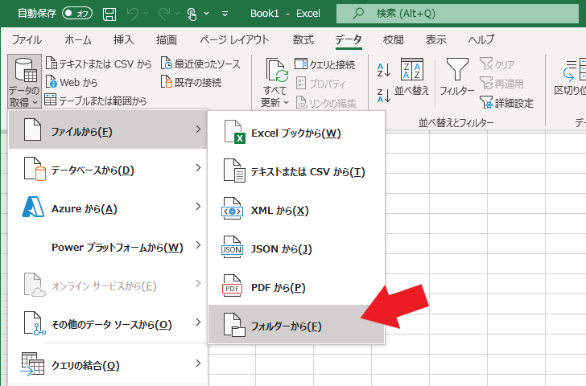The height and width of the screenshot is (386, 586).
Task: Switch to the ホーム tab
Action: (78, 39)
